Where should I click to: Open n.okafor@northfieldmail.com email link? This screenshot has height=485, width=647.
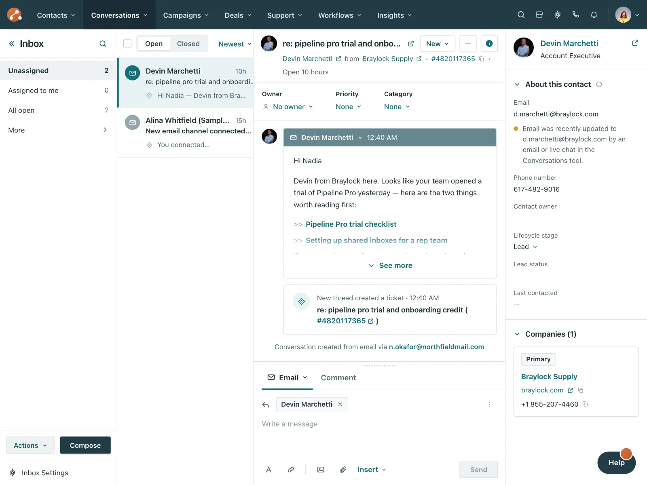436,347
